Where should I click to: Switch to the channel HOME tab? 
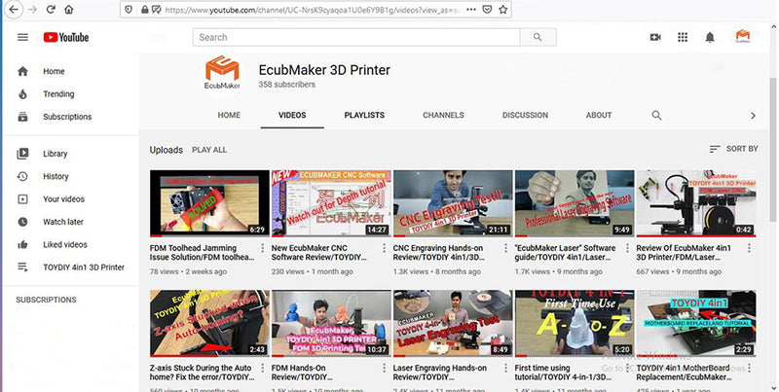[x=229, y=115]
